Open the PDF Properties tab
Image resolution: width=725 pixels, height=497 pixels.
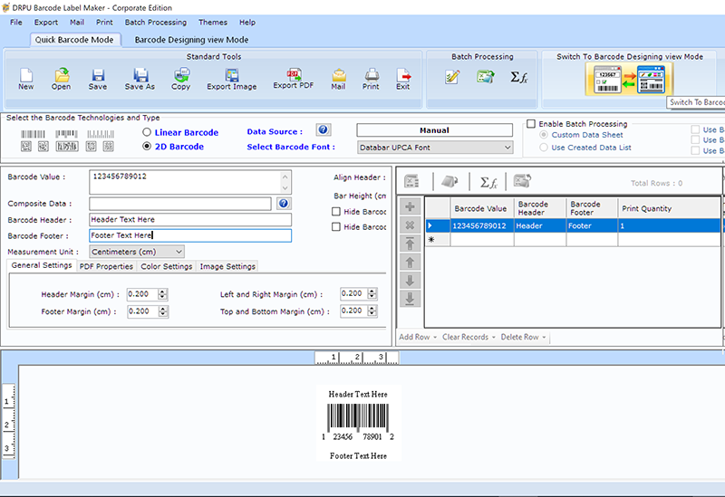106,266
